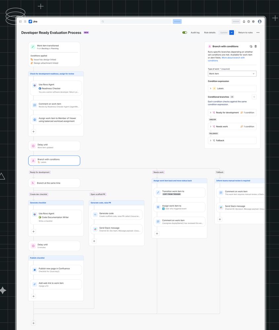Open the settings gear in the top bar

(x=253, y=21)
